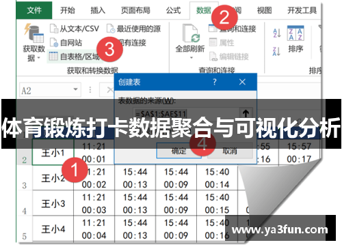Switch to the 视图 ribbon tab

[x=264, y=10]
